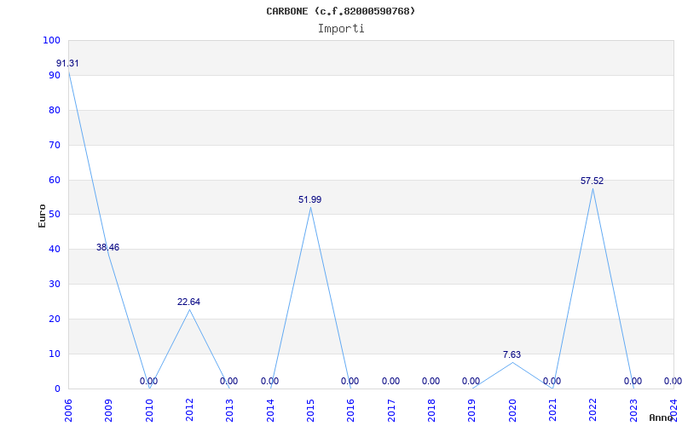Click the 2016 x-axis year label
This screenshot has height=426, width=682.
pyautogui.click(x=351, y=411)
